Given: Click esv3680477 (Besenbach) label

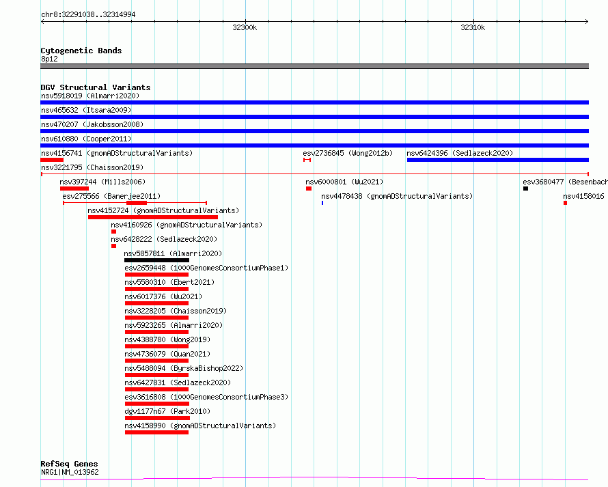Looking at the screenshot, I should (565, 182).
